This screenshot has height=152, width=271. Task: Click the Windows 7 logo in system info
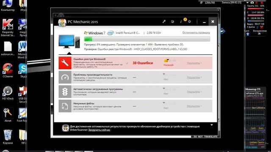pos(94,33)
